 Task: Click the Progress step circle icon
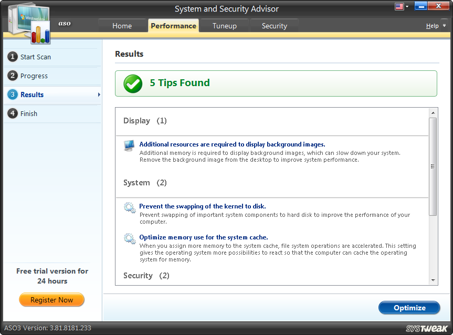[12, 76]
